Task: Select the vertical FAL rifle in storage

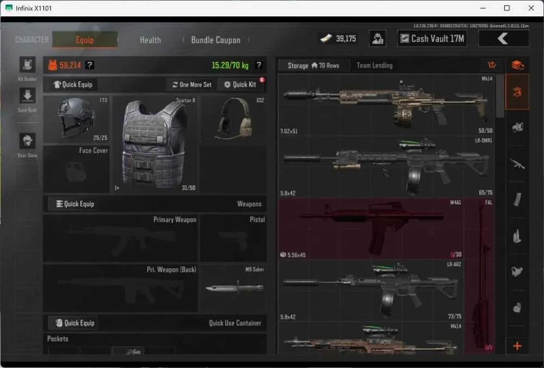Action: 479,275
